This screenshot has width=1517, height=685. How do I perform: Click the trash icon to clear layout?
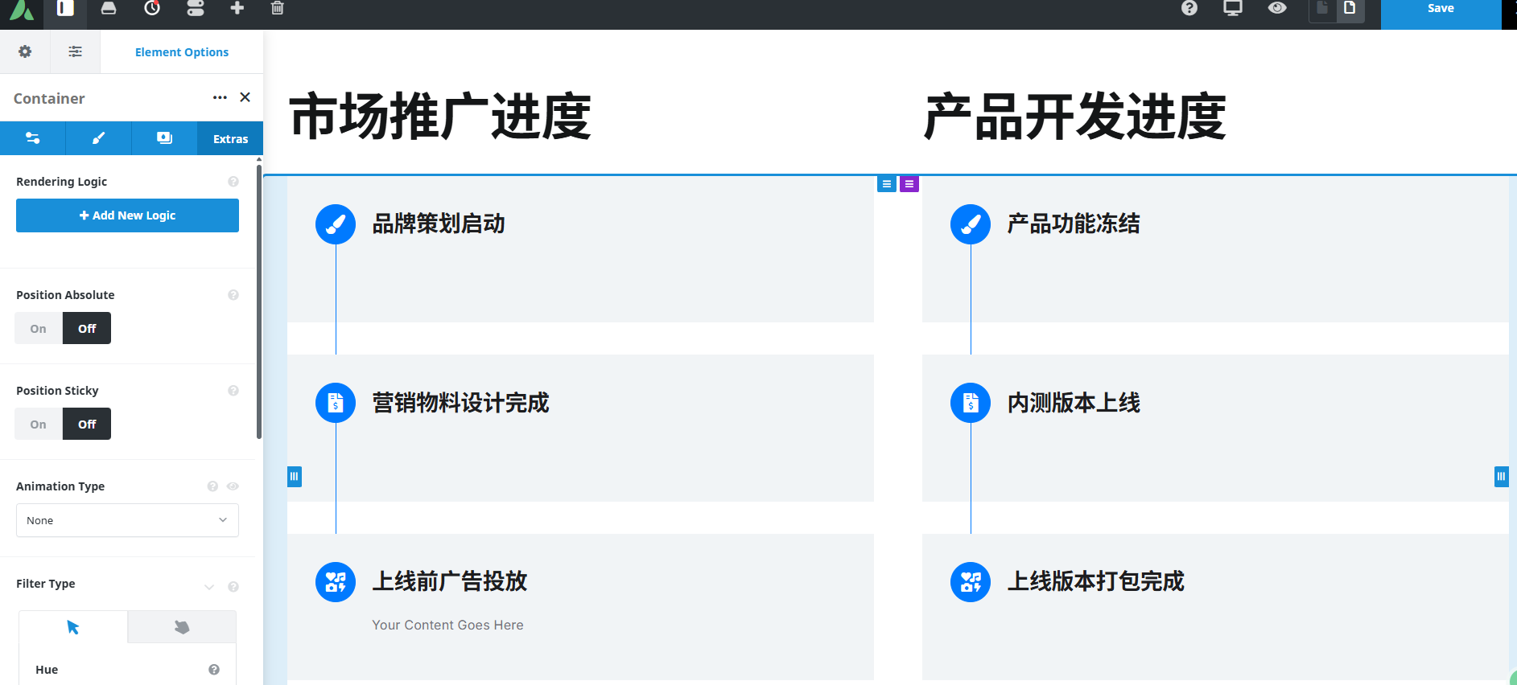pyautogui.click(x=278, y=9)
